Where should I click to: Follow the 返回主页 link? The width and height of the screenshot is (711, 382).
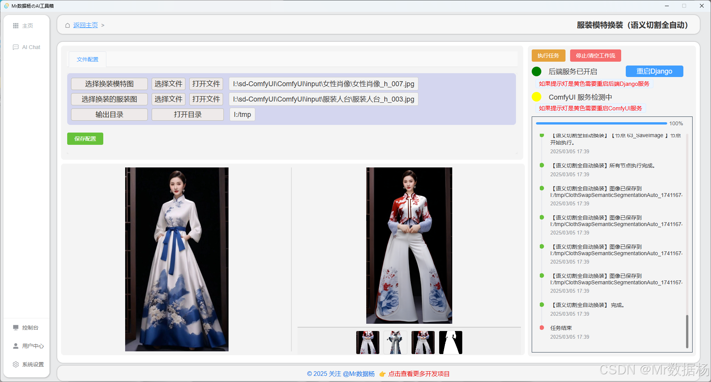(86, 25)
